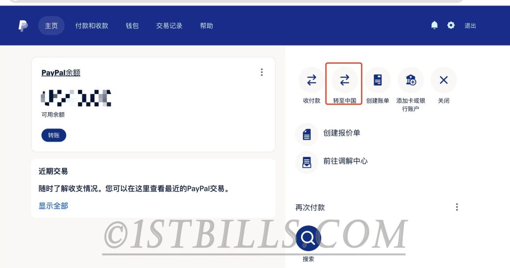This screenshot has width=510, height=268.
Task: Go to the 帮助 menu
Action: pos(206,25)
